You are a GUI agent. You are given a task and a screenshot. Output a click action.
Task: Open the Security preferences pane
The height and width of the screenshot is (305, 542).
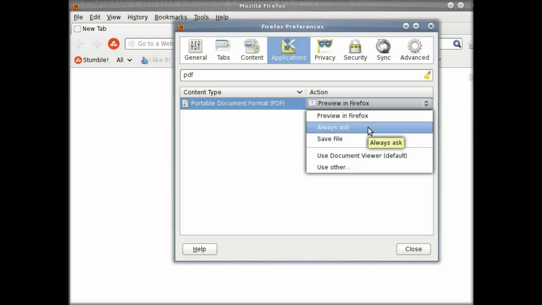point(355,50)
